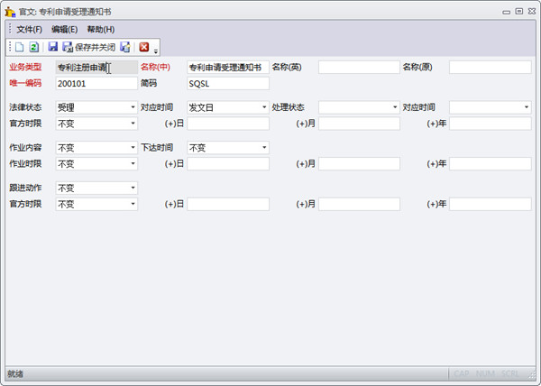Expand 官方时限 dropdown below 法律状态
541x386 pixels.
click(133, 124)
